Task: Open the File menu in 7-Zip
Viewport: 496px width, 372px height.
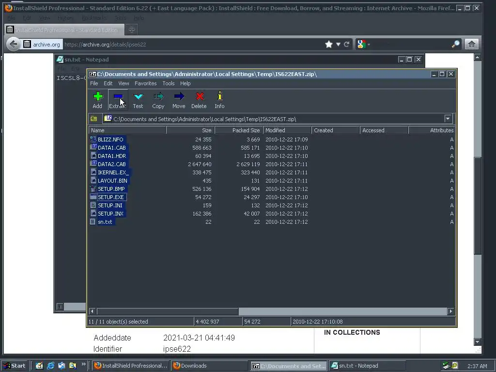Action: 94,83
